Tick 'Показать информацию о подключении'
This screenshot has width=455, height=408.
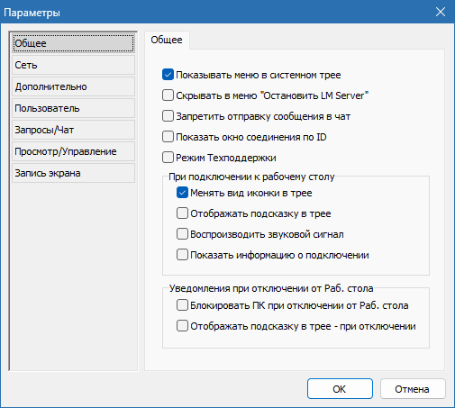click(x=182, y=255)
